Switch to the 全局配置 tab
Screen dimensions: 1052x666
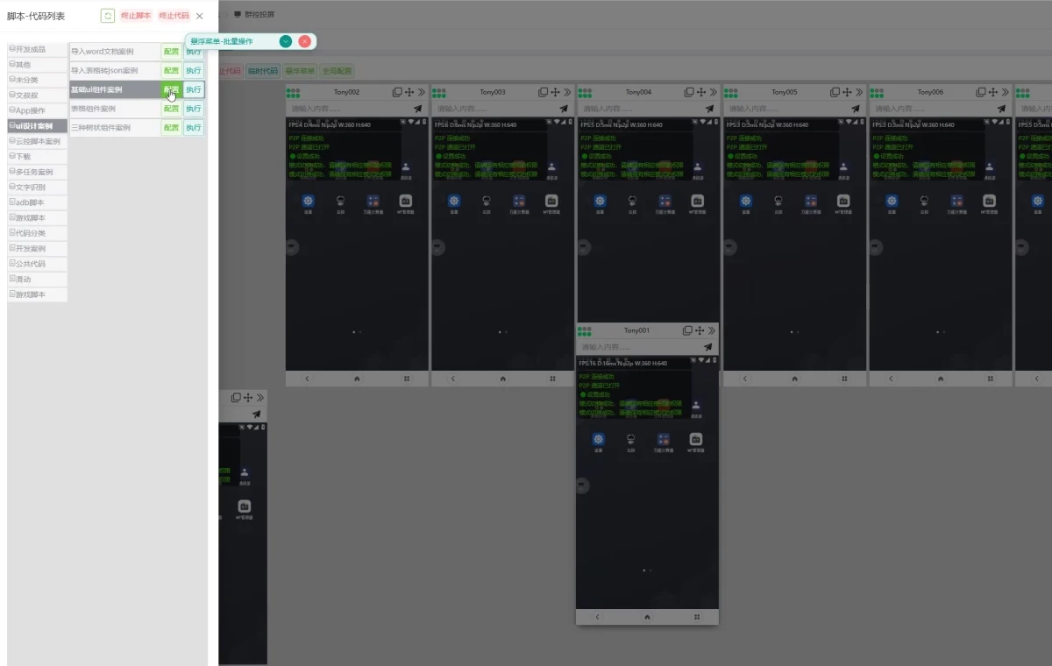pos(337,71)
